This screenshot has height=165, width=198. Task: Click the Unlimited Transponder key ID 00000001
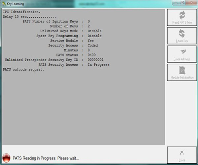(96, 60)
